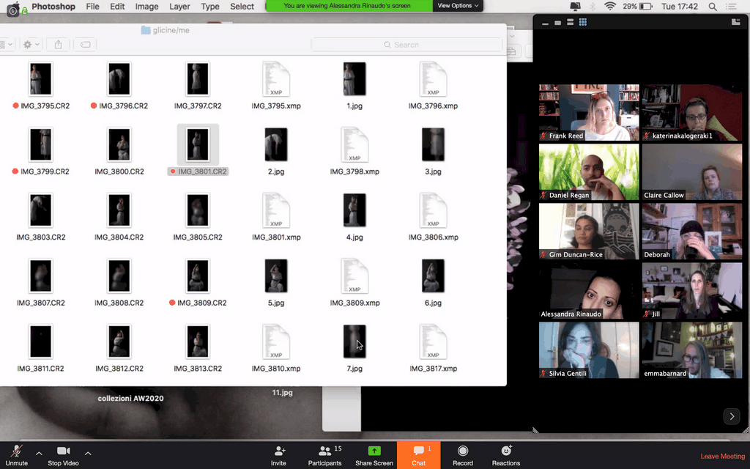750x469 pixels.
Task: Open the Participants panel
Action: point(325,452)
